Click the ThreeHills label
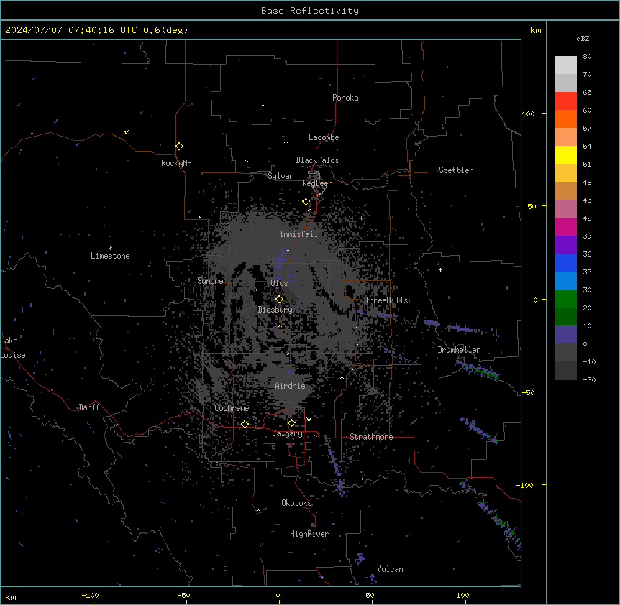The image size is (620, 605). [x=386, y=300]
